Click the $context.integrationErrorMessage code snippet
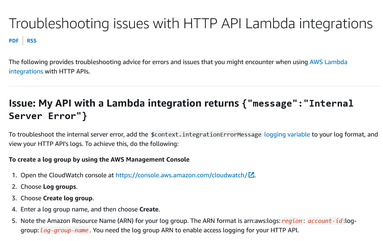 206,134
